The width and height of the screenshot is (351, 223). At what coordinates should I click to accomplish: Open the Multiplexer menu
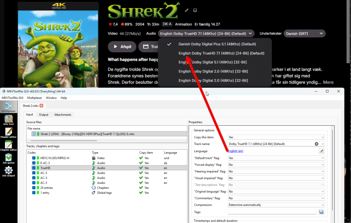(x=35, y=98)
